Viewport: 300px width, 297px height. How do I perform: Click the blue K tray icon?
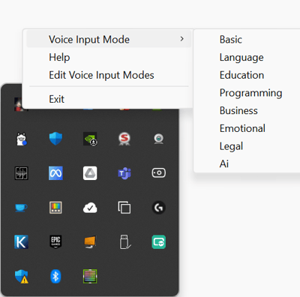coord(21,241)
